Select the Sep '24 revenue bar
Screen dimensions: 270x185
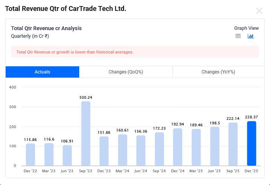160,149
